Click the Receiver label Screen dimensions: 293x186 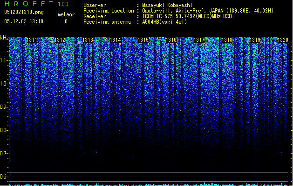pyautogui.click(x=95, y=16)
